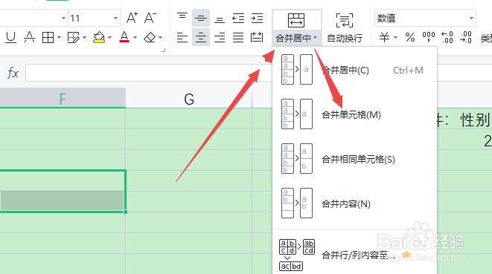Click the selected cell in column F
Viewport: 492px width, 274px height.
coord(63,191)
